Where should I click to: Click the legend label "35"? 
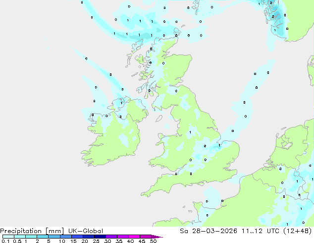(x=119, y=241)
